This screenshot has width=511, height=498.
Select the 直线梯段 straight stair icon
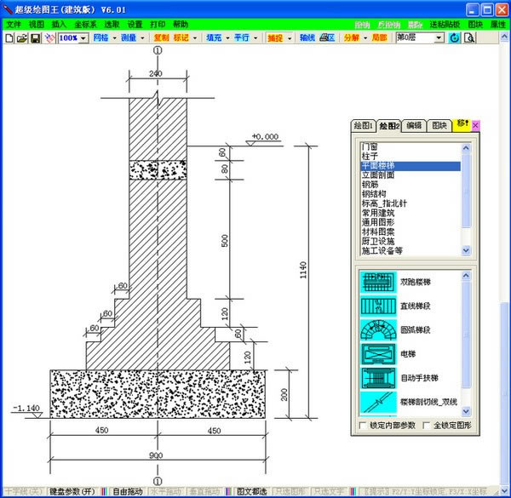point(377,305)
